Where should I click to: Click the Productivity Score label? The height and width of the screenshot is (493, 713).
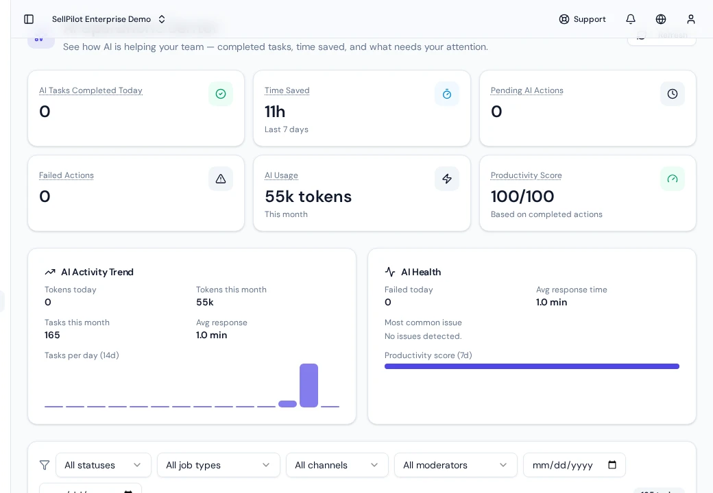(x=526, y=175)
